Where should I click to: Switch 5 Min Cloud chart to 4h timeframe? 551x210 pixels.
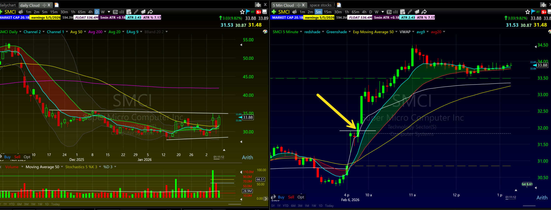pyautogui.click(x=364, y=12)
